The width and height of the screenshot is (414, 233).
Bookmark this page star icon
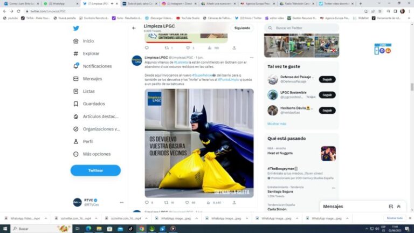[379, 11]
